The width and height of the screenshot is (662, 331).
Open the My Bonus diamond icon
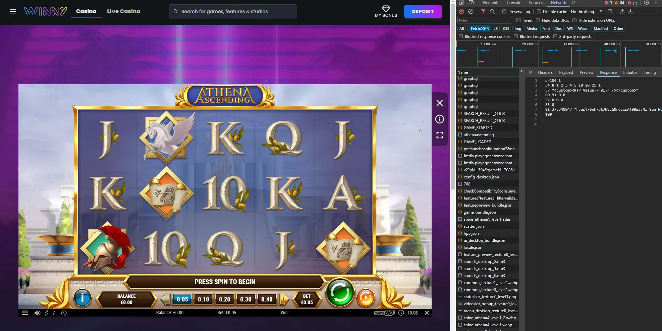pyautogui.click(x=386, y=9)
